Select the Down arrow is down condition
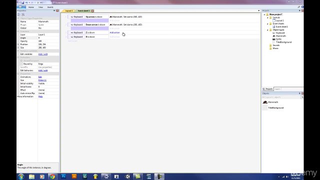Viewport: 320px width, 180px height. [x=95, y=24]
